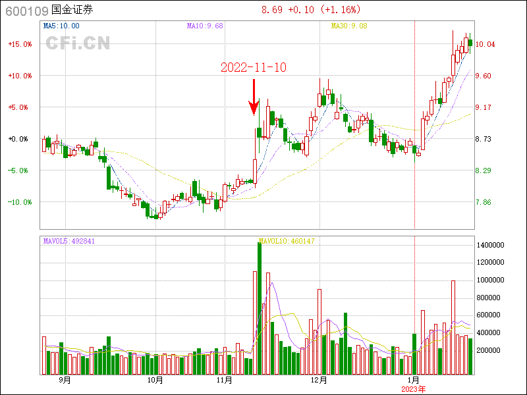The image size is (527, 395).
Task: Click the 10.04 price axis label
Action: click(x=485, y=44)
